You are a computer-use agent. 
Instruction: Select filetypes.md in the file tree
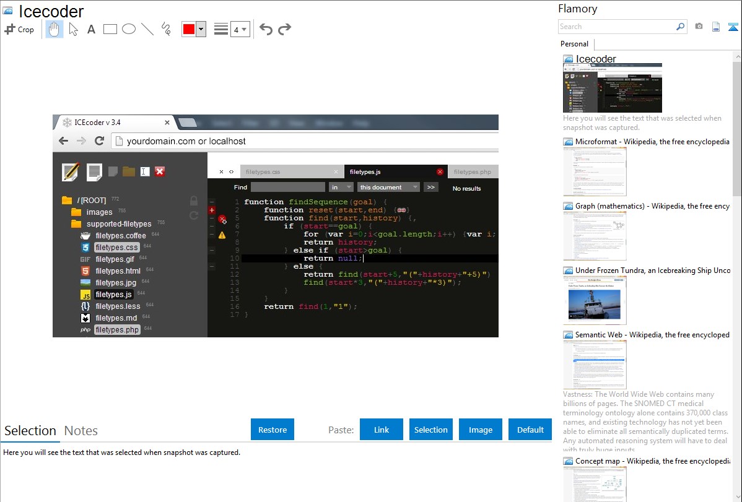pos(116,318)
